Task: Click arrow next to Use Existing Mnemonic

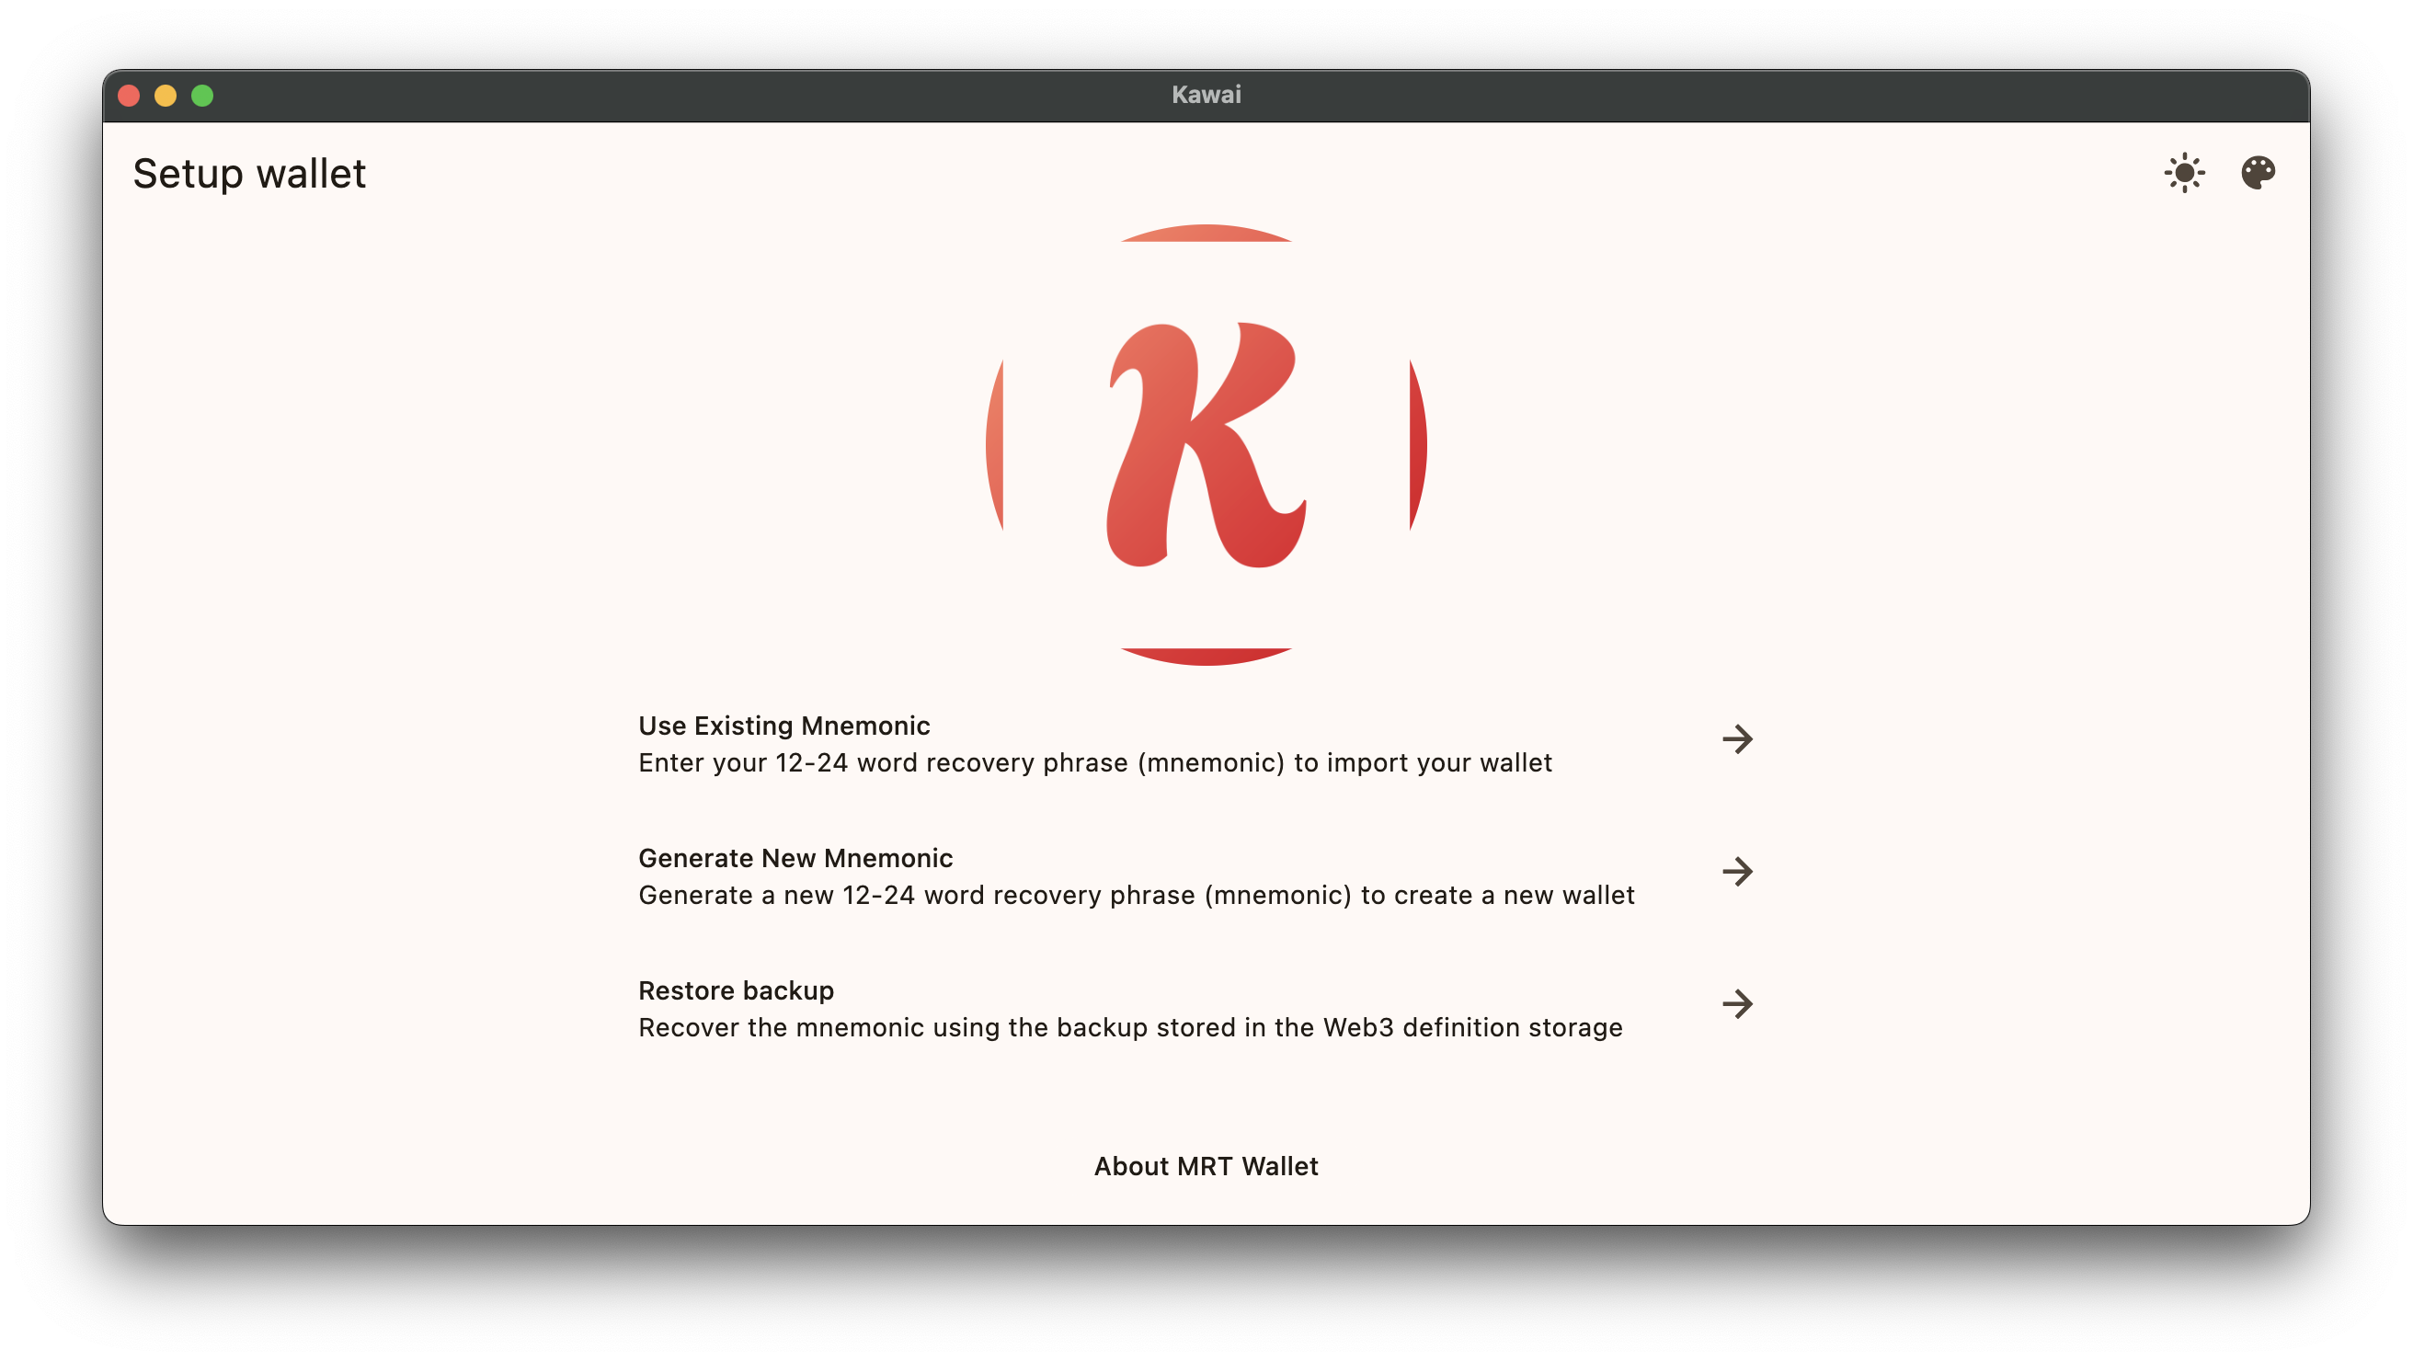Action: coord(1737,739)
